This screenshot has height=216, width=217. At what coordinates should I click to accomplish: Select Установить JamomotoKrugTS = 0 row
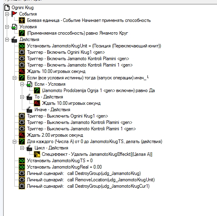60,161
